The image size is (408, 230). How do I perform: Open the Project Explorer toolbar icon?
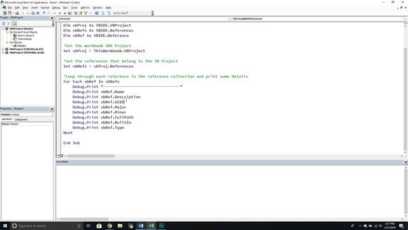coord(76,13)
